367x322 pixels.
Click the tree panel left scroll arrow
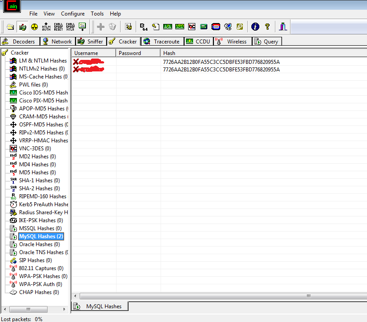tap(5, 309)
